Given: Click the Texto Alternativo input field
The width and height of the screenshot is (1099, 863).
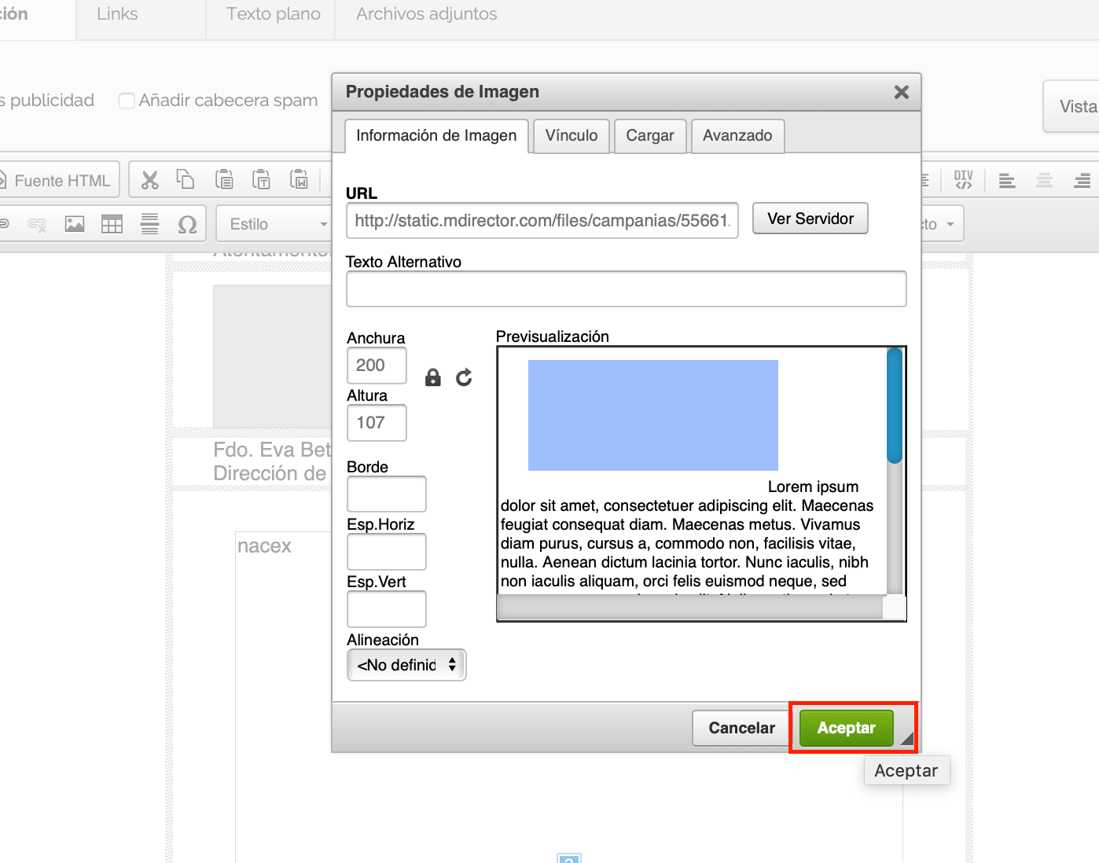Looking at the screenshot, I should pyautogui.click(x=626, y=289).
